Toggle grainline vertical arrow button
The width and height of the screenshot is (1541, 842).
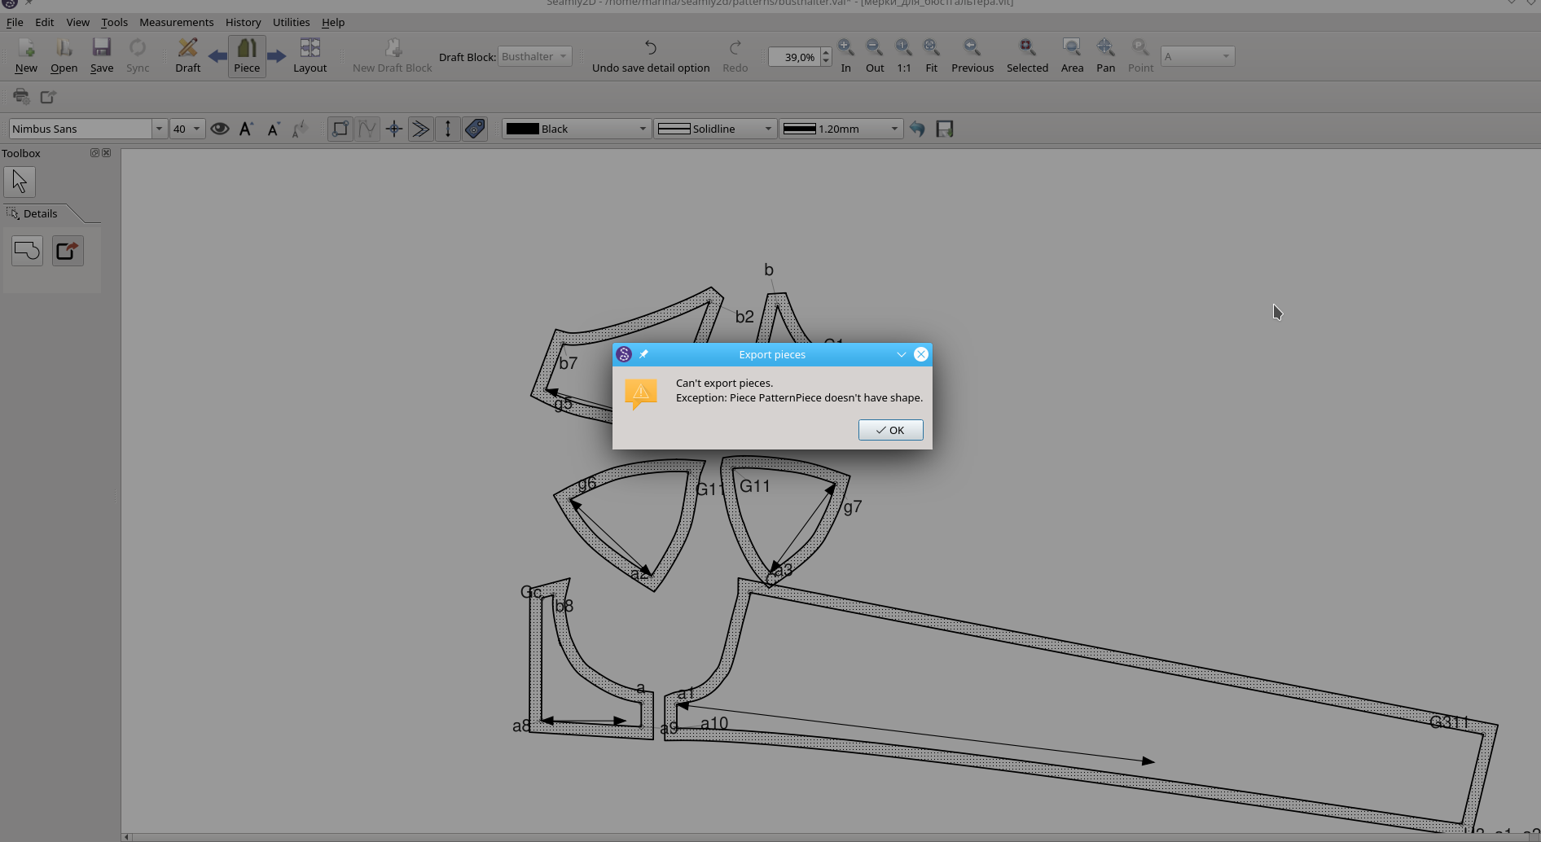point(447,129)
